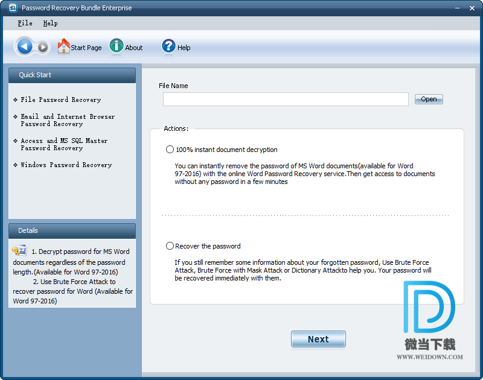483x380 pixels.
Task: Open the File menu
Action: click(x=25, y=23)
